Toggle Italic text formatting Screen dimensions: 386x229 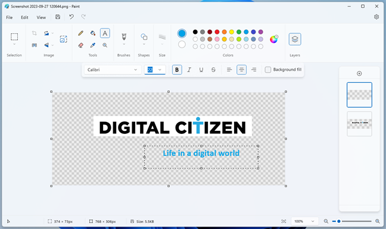(x=189, y=70)
